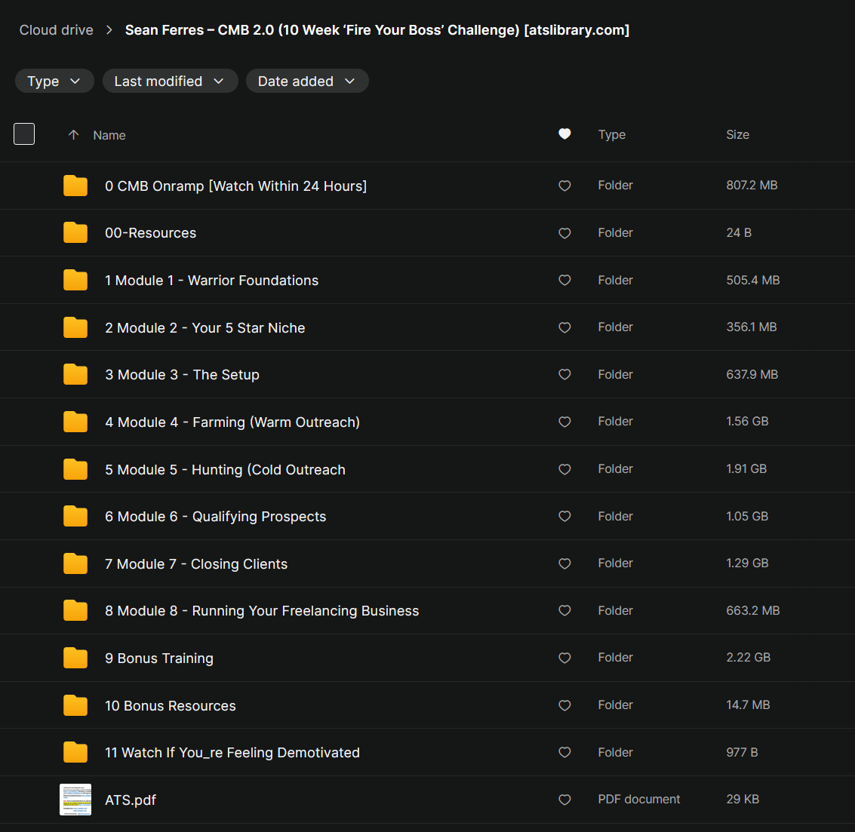Click the folder icon for 10 Bonus Resources

pyautogui.click(x=75, y=705)
